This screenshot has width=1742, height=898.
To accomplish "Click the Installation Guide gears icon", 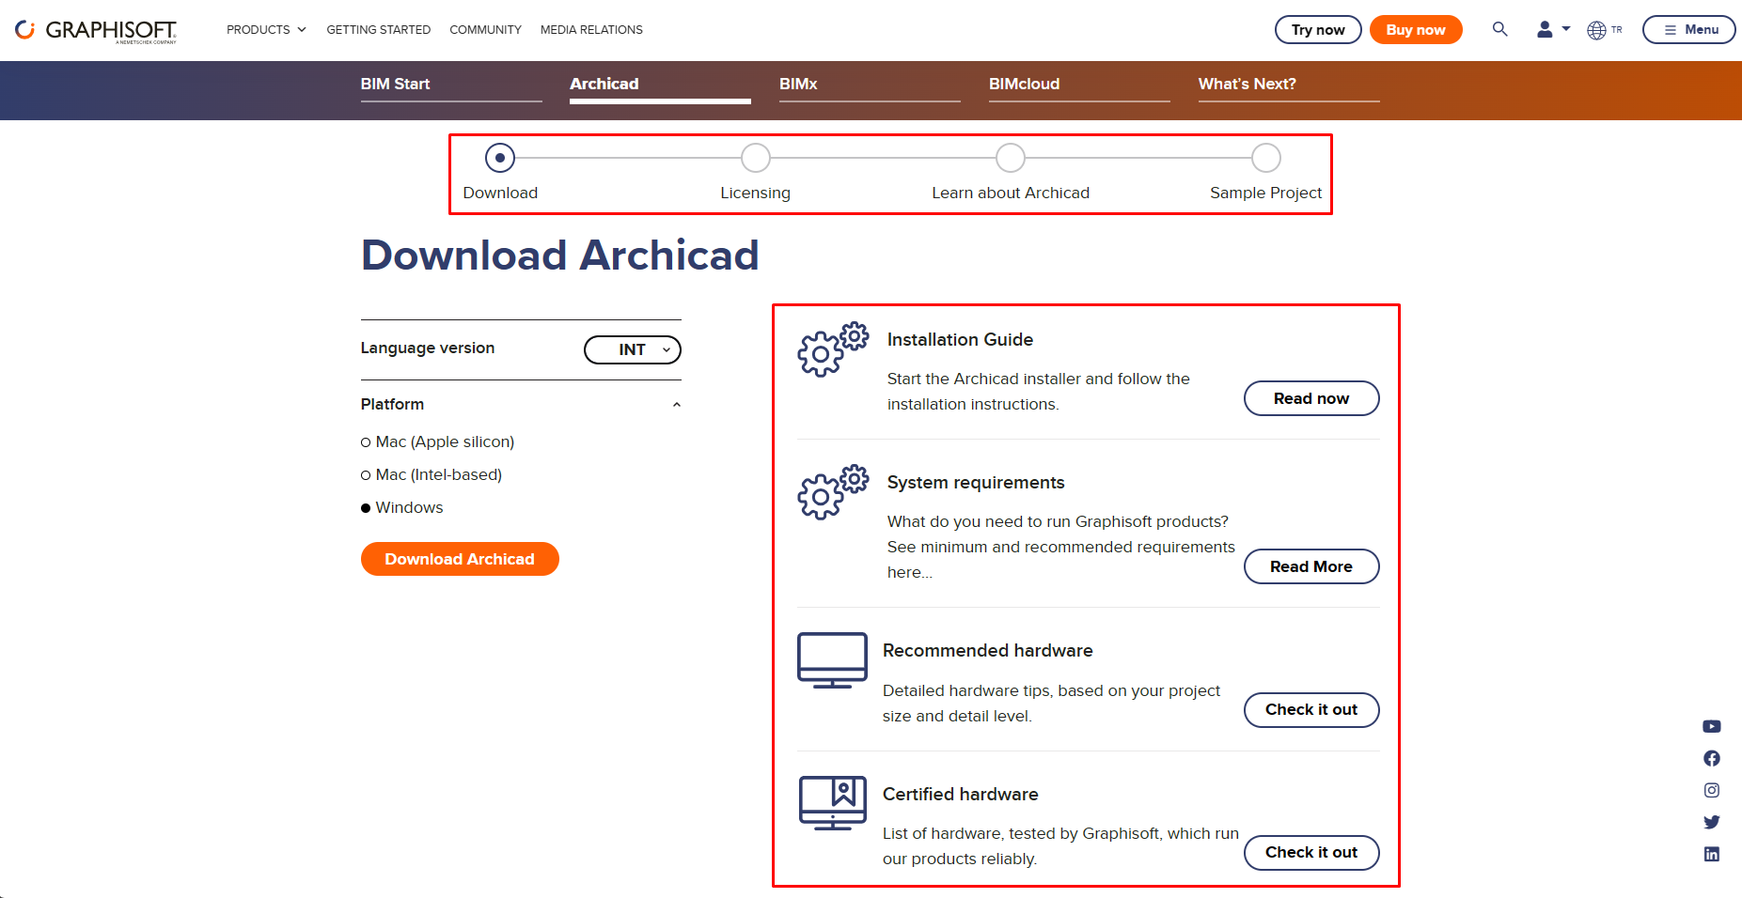I will (x=833, y=349).
